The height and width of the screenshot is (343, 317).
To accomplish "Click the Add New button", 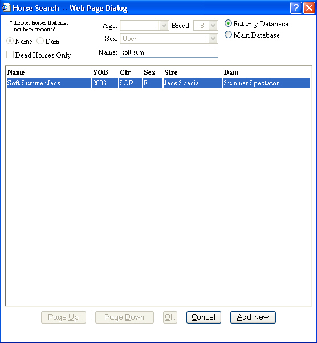I will pyautogui.click(x=253, y=317).
